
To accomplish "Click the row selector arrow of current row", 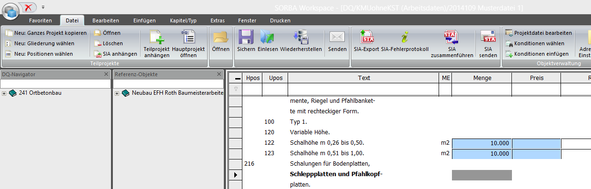I will 235,175.
